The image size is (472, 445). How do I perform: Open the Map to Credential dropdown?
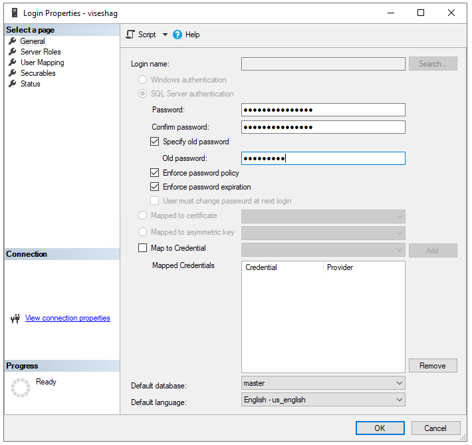(399, 250)
